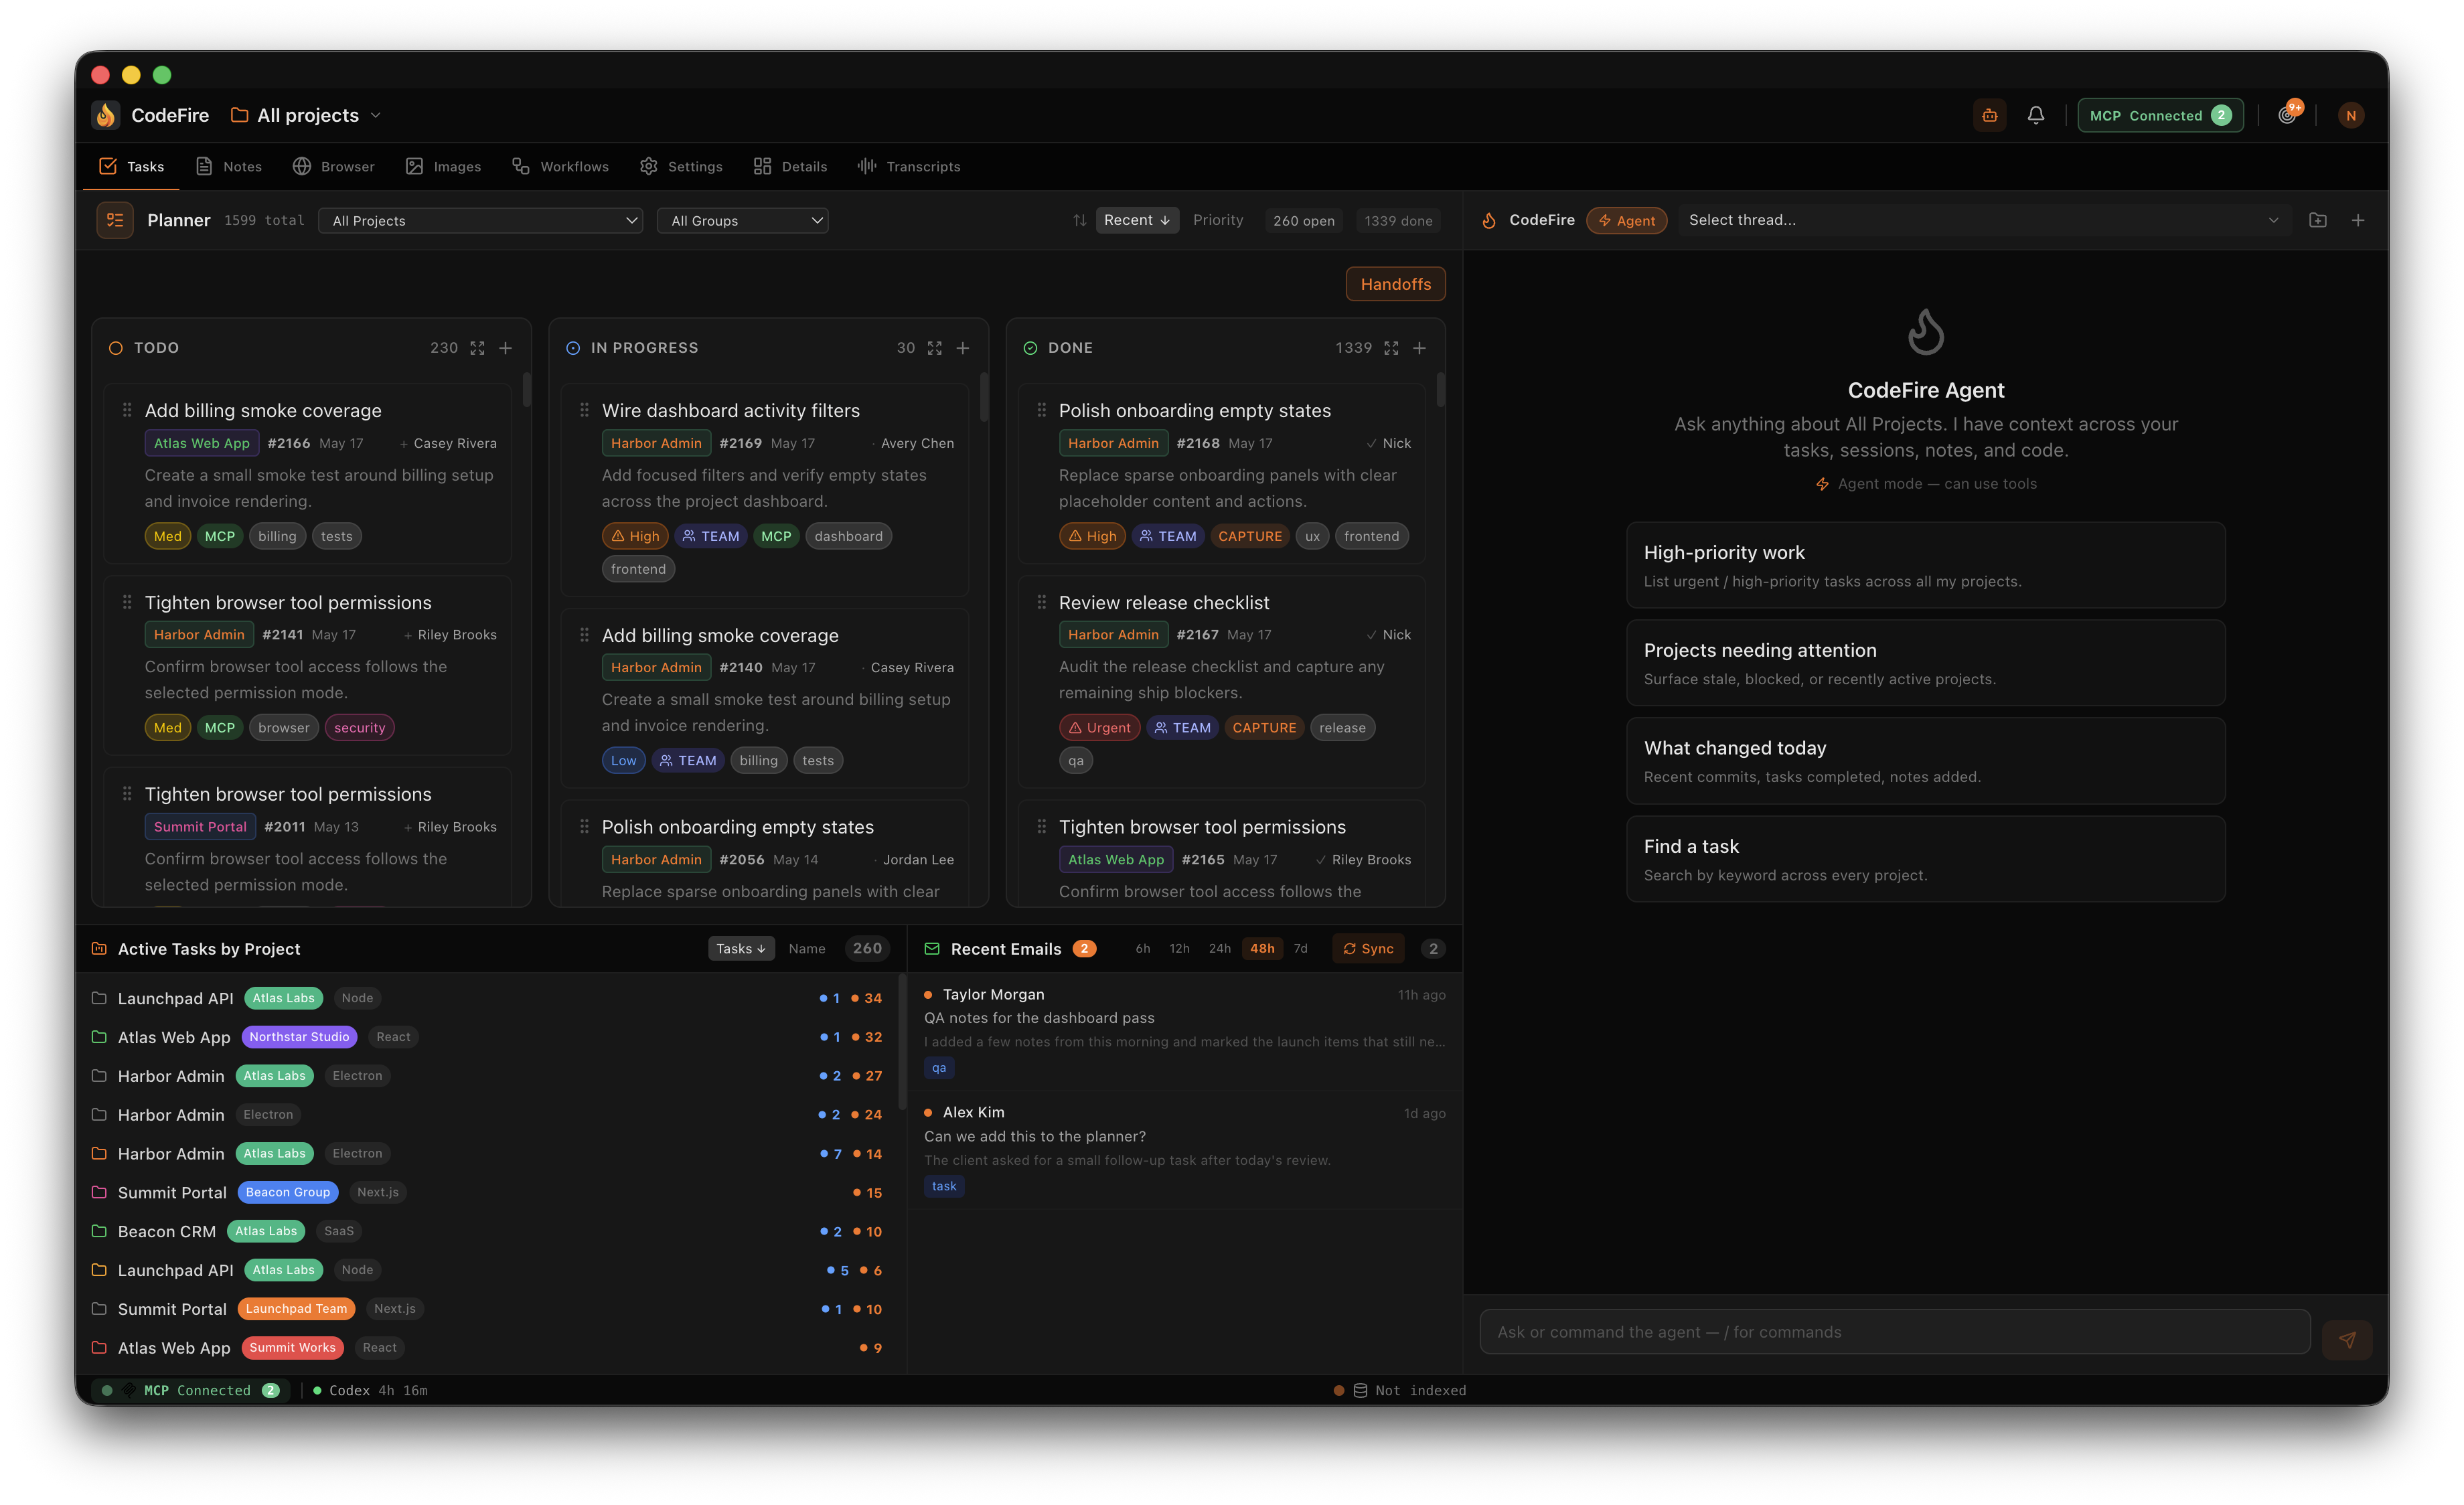Select the 24h email time range
The width and height of the screenshot is (2464, 1505).
point(1219,949)
